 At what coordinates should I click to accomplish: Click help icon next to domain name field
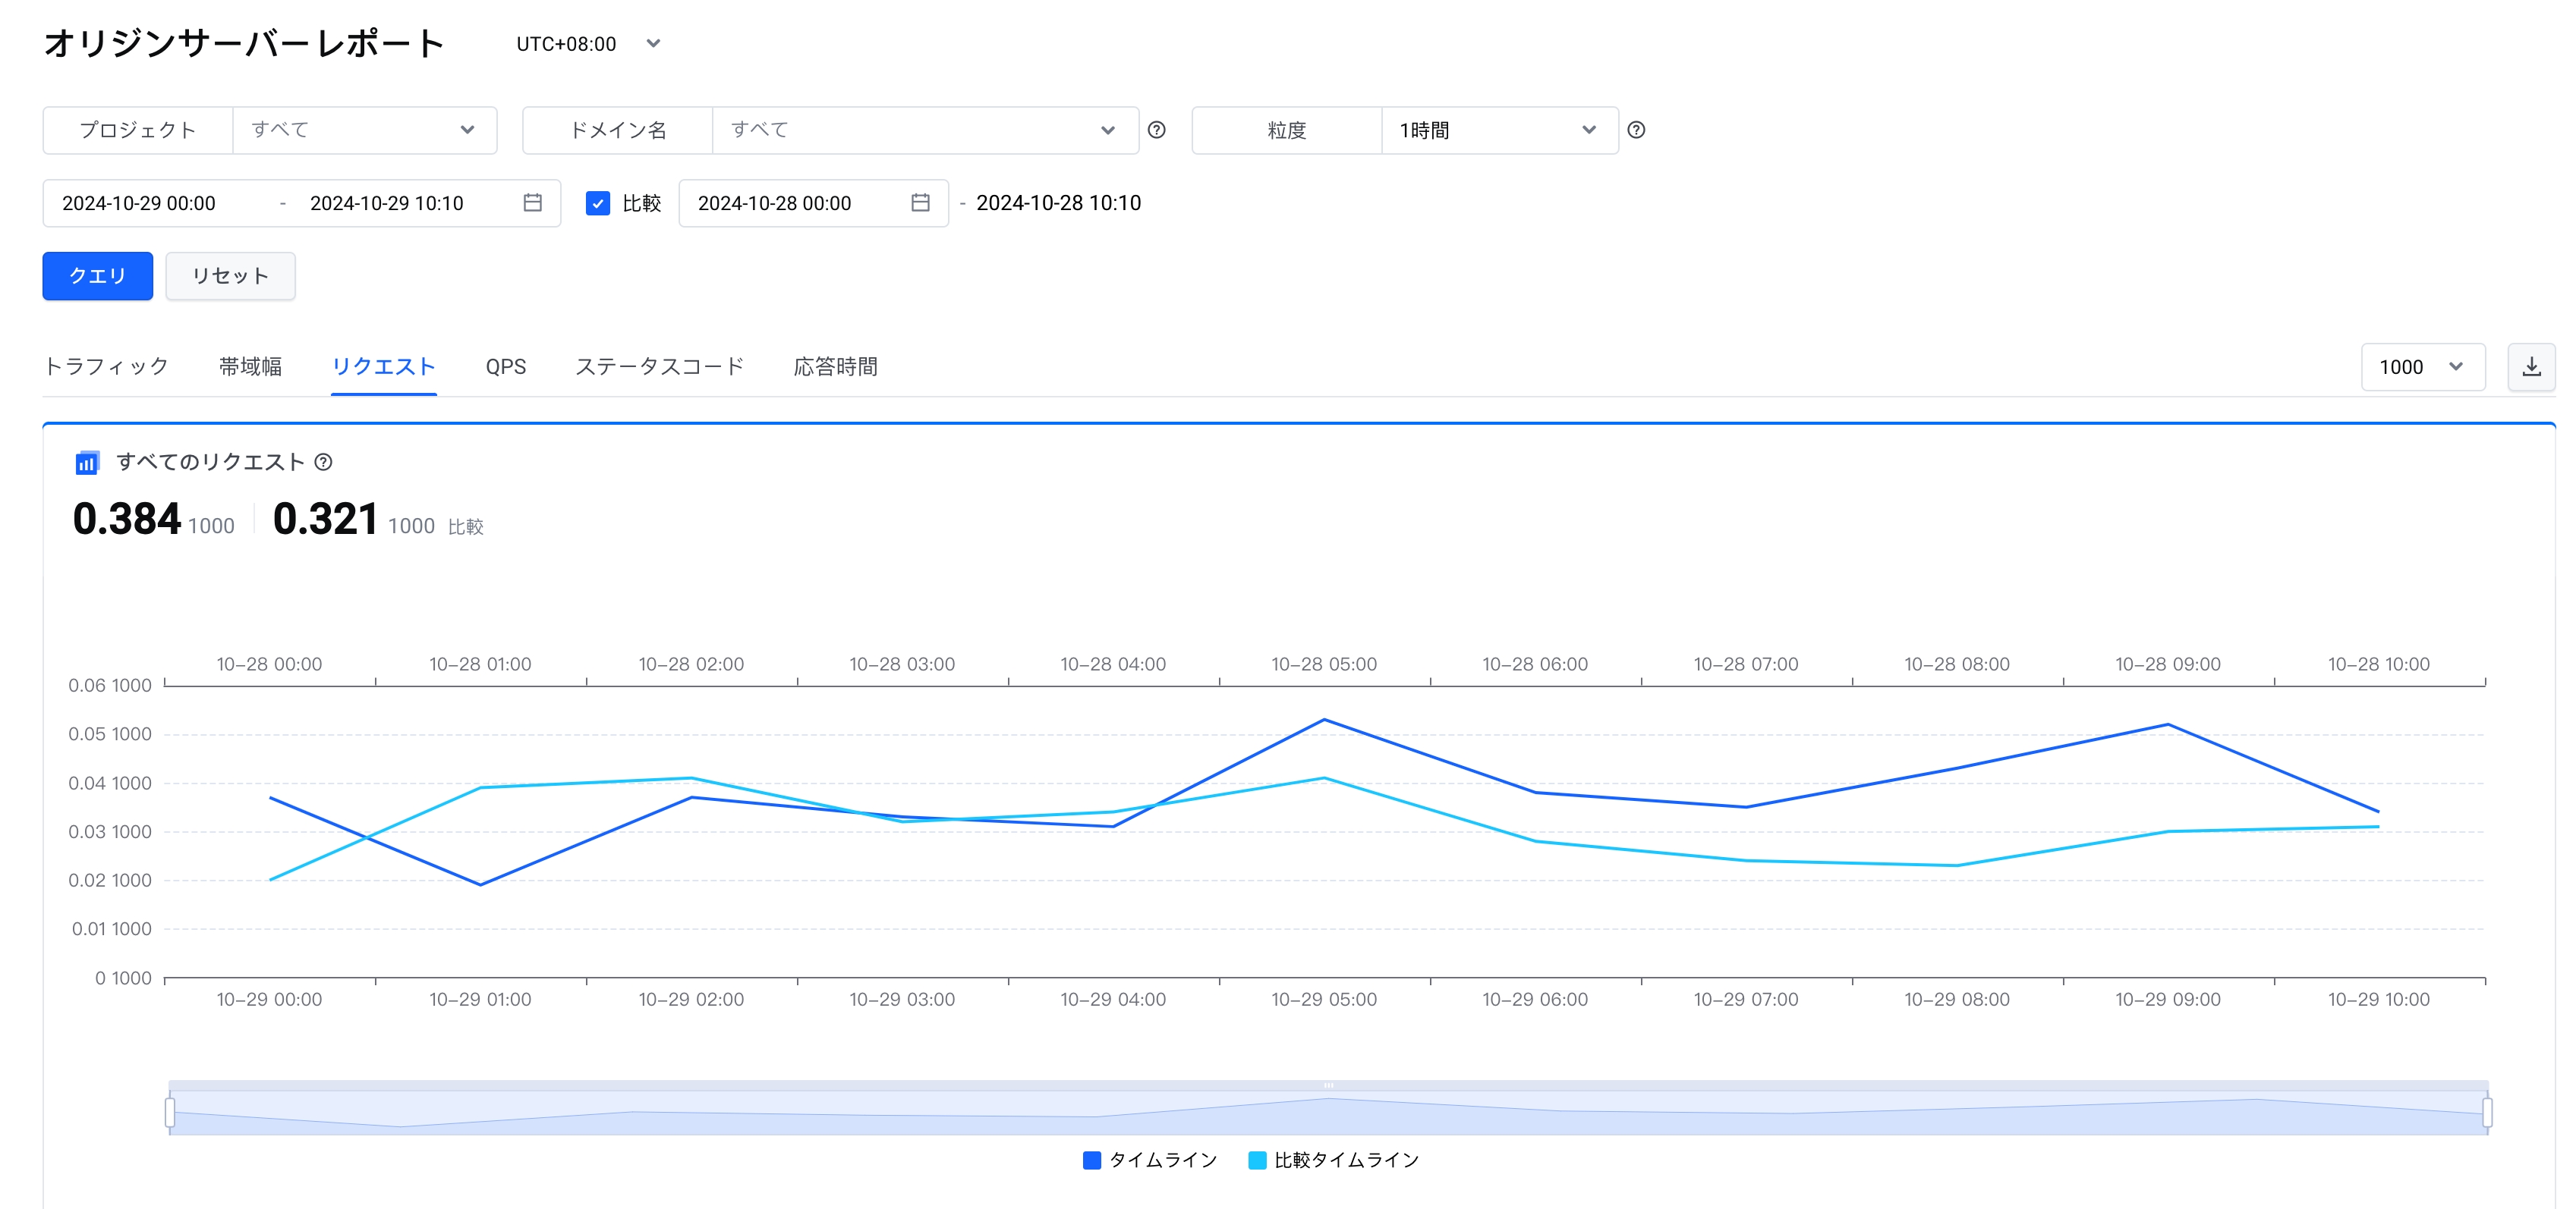point(1156,130)
